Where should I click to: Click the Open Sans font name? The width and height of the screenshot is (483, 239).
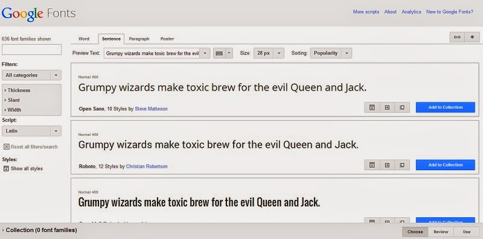pos(92,109)
